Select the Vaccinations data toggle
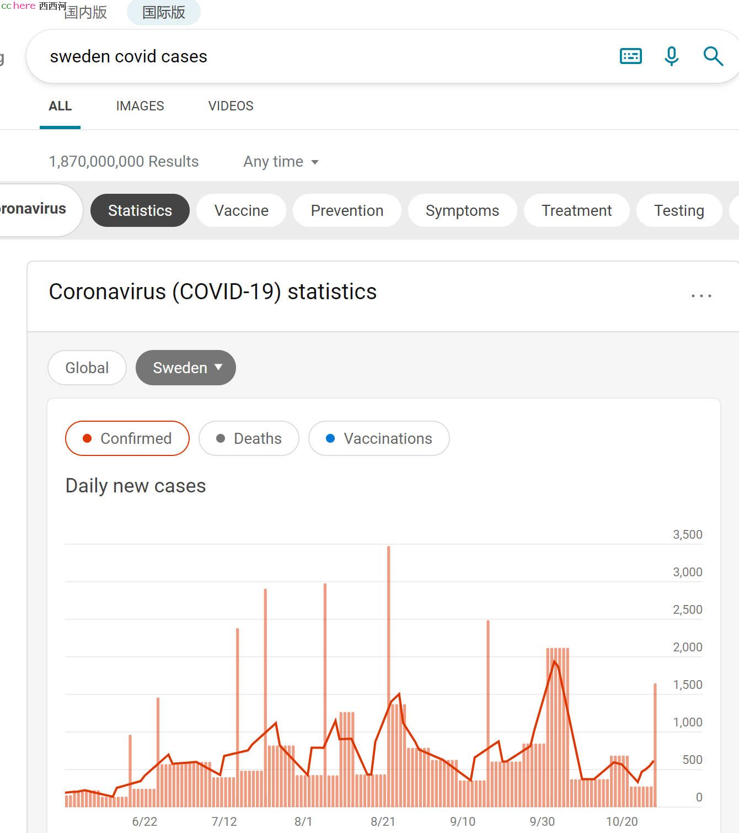The image size is (739, 833). 379,438
